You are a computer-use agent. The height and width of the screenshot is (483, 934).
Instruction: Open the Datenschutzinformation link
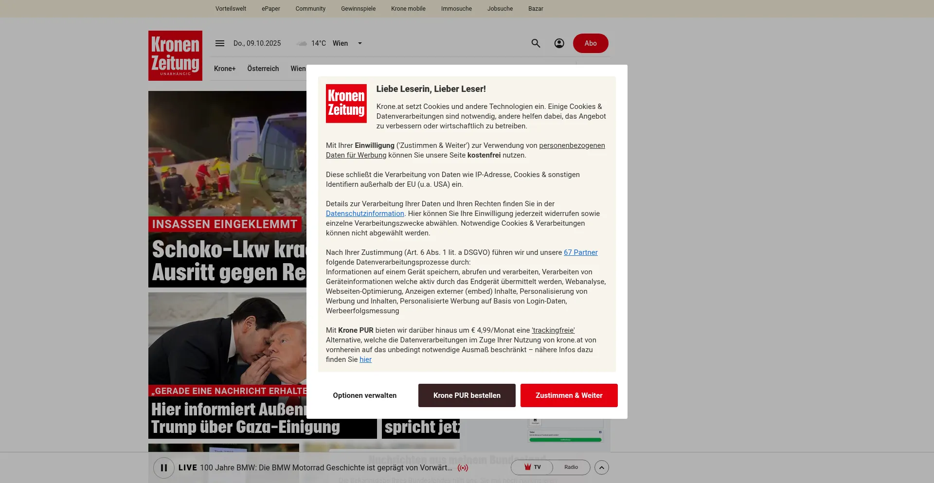[x=365, y=214]
